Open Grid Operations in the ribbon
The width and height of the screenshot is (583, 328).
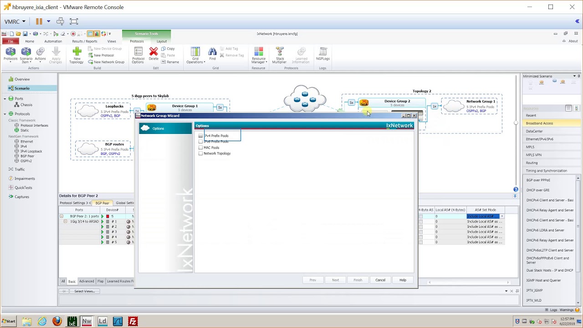point(195,55)
